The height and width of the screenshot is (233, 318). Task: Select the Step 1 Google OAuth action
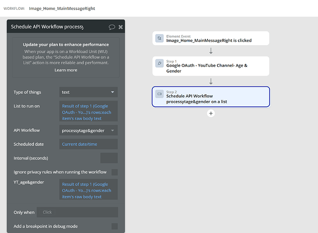211,66
